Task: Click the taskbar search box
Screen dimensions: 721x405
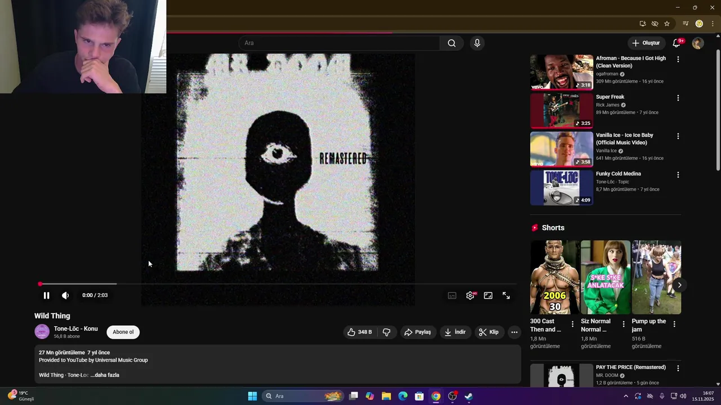Action: pyautogui.click(x=302, y=396)
